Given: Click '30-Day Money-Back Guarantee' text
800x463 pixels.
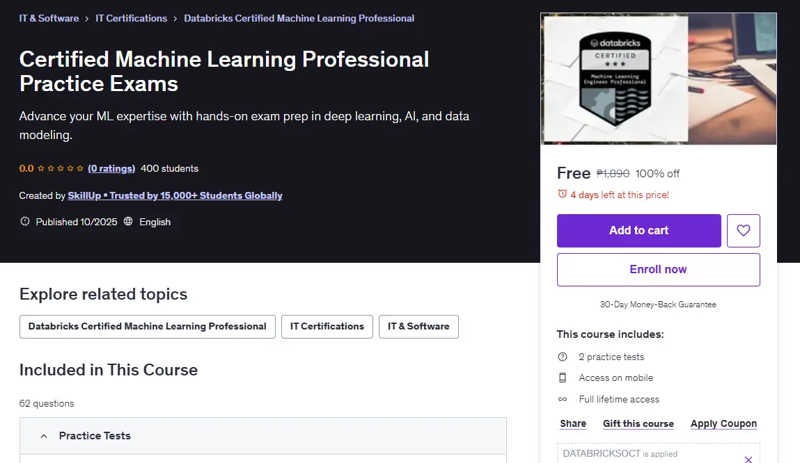Looking at the screenshot, I should 658,304.
